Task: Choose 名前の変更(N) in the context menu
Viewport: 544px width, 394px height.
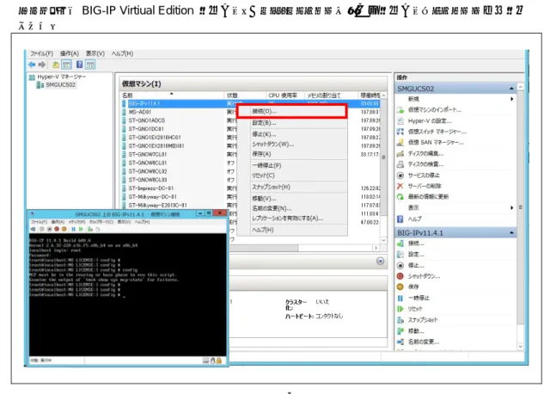Action: (x=292, y=208)
